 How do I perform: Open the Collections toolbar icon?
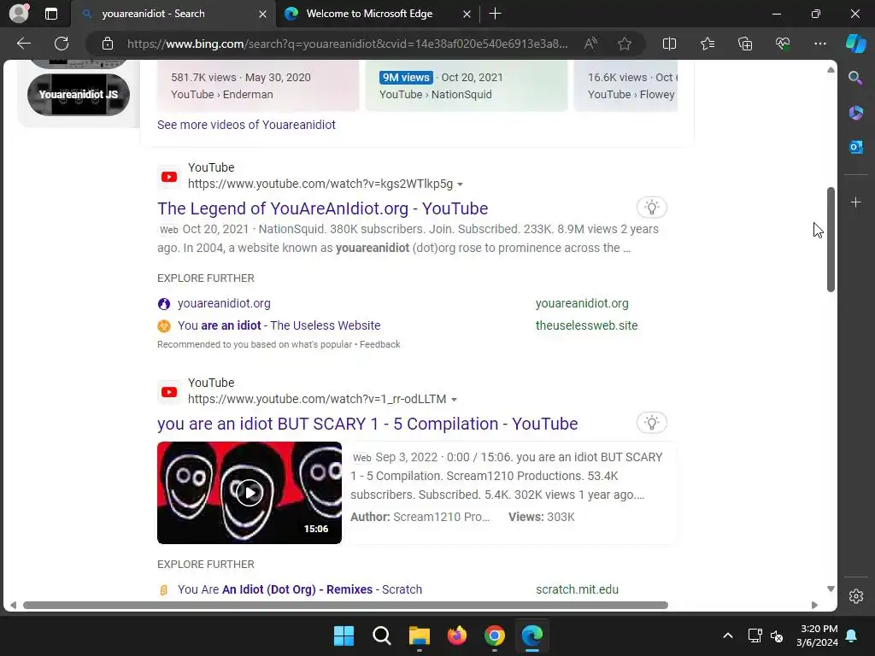coord(745,44)
